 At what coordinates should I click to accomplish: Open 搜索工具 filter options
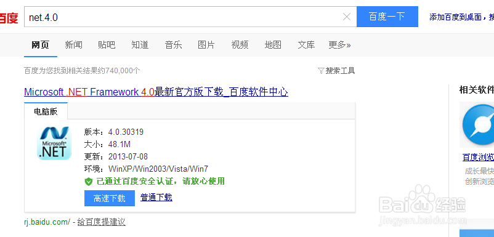[336, 71]
